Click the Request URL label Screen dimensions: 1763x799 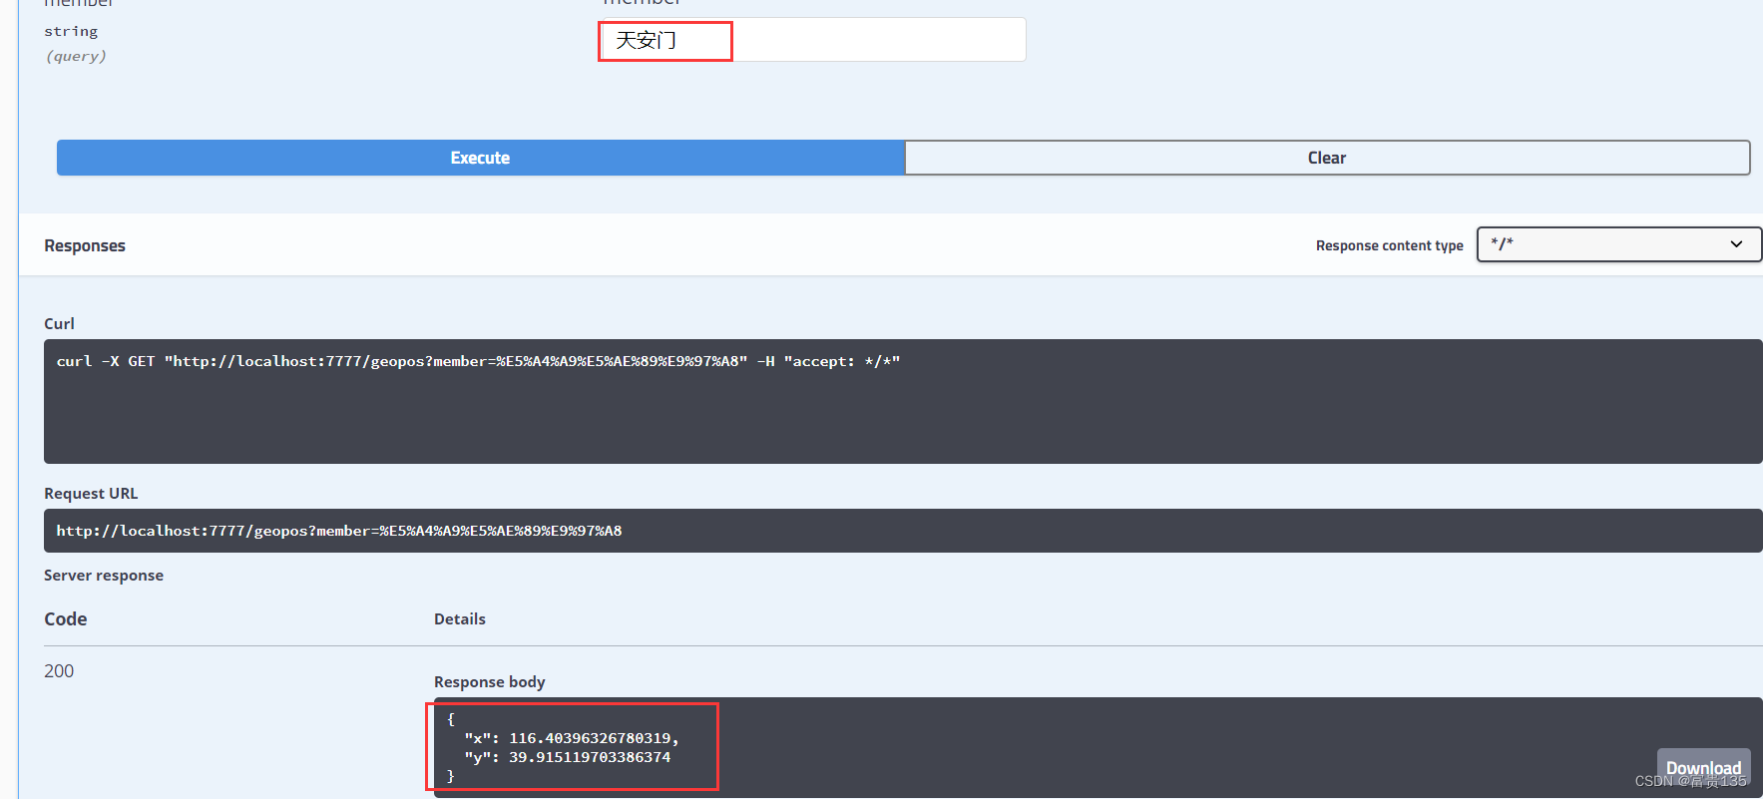pos(91,493)
